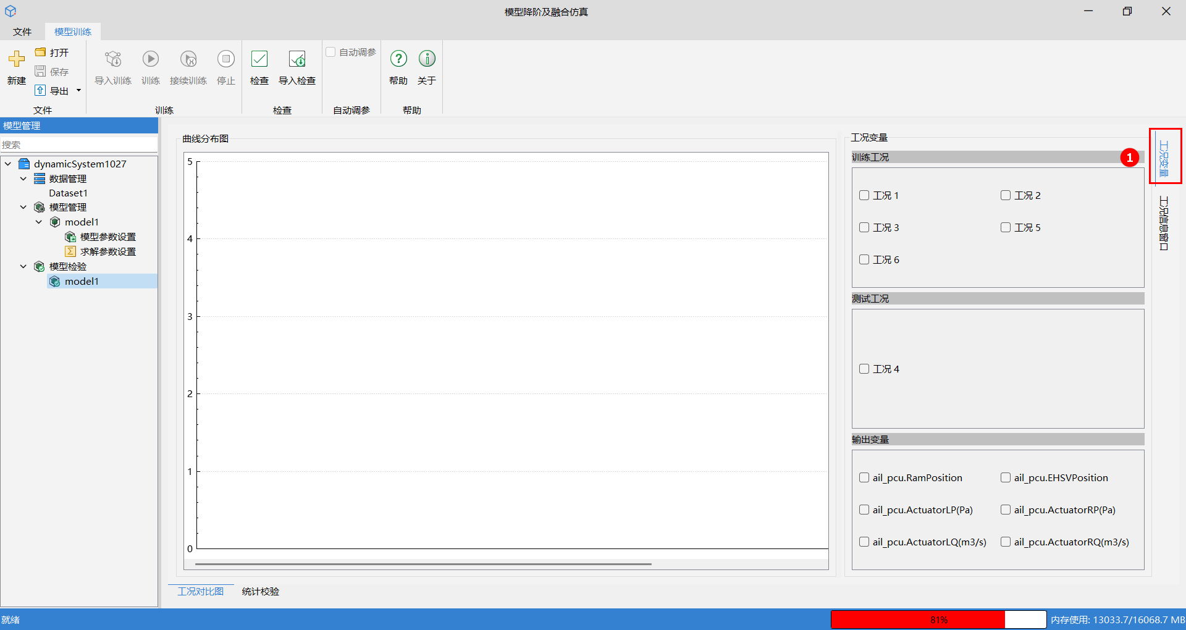Open the 导出 dropdown arrow
This screenshot has height=630, width=1186.
pyautogui.click(x=78, y=91)
